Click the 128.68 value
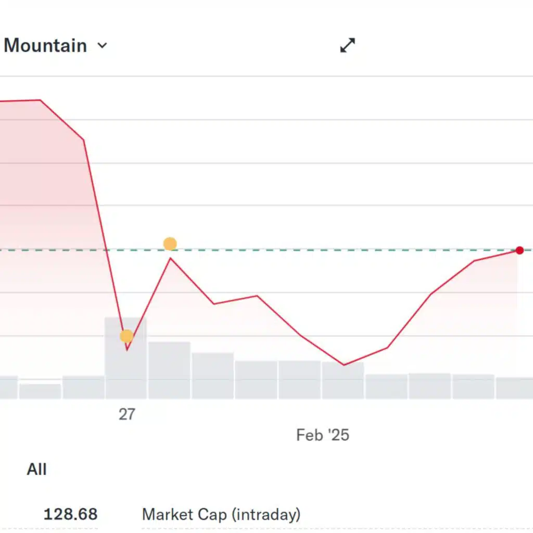This screenshot has height=533, width=533. [71, 514]
